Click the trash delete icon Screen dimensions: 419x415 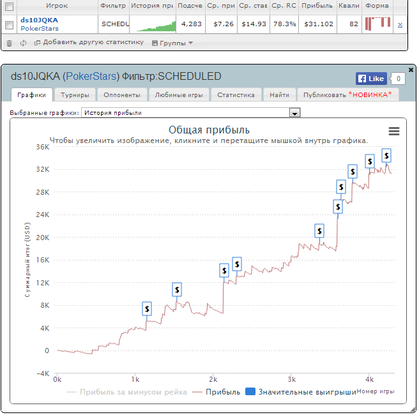point(9,43)
